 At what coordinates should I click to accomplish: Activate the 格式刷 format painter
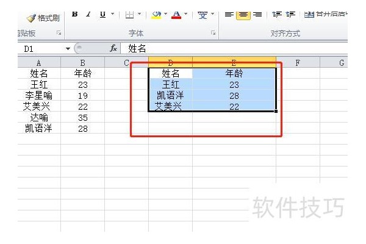(x=43, y=18)
